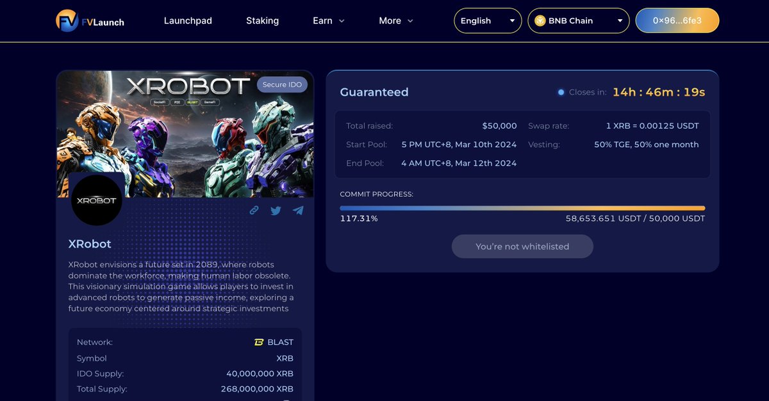Click the BLAST network icon
The height and width of the screenshot is (401, 769).
click(260, 342)
